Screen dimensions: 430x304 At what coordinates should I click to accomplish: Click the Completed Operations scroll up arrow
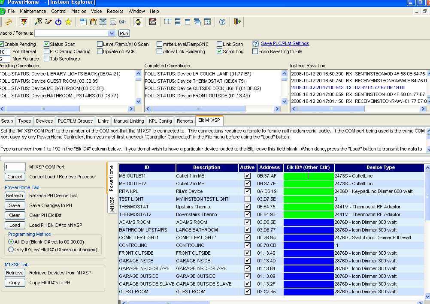click(284, 73)
